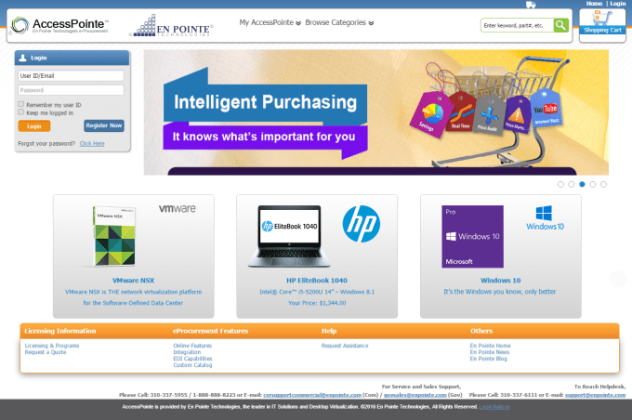Click the AccessPointe logo
This screenshot has height=420, width=632.
pyautogui.click(x=59, y=25)
